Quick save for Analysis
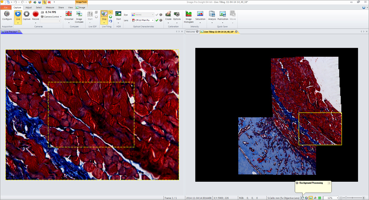The width and height of the screenshot is (369, 200). click(212, 15)
